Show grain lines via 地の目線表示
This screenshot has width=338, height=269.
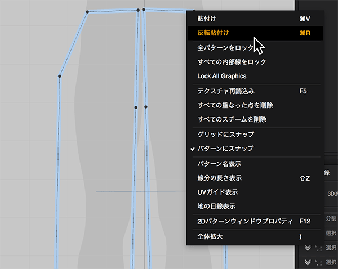(x=216, y=206)
